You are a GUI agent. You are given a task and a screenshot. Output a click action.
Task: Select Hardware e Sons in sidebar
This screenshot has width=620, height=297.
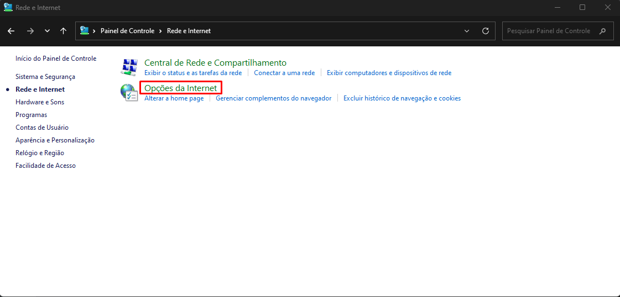(x=40, y=102)
